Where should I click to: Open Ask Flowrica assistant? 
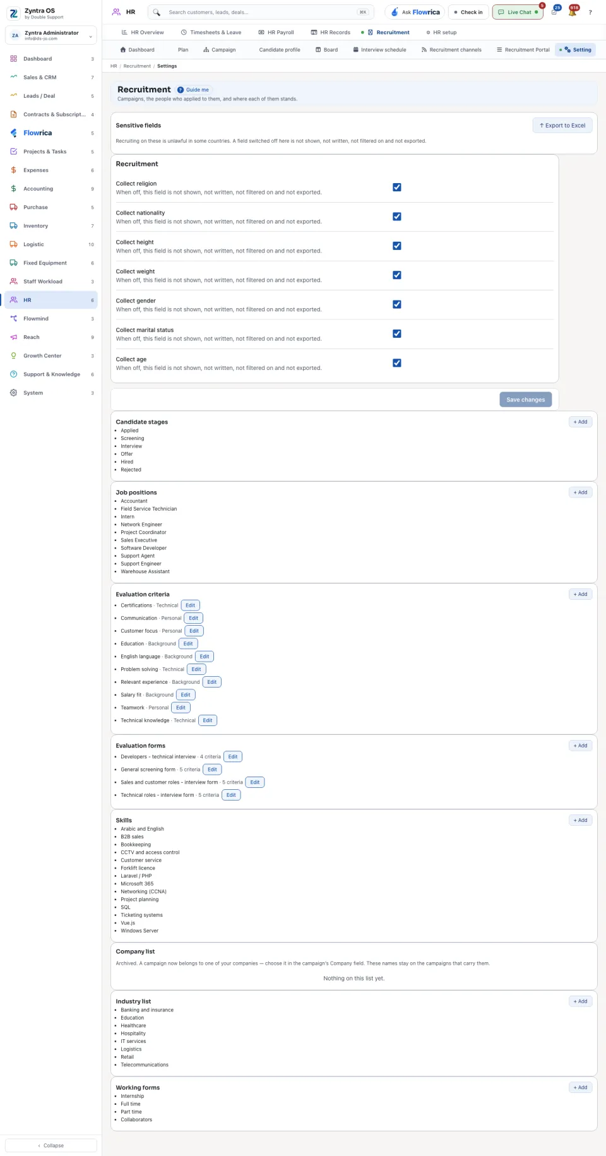[x=415, y=12]
